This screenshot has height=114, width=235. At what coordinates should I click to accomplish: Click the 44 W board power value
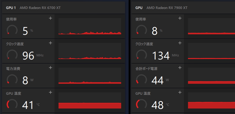coord(160,80)
